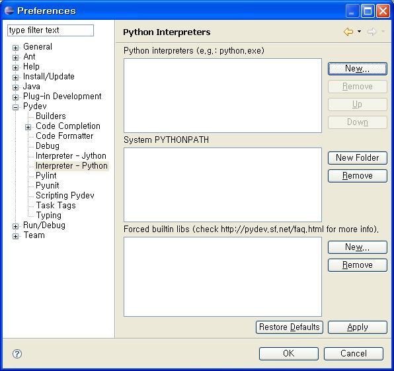Image resolution: width=394 pixels, height=371 pixels.
Task: Select the Install/Update tree item
Action: 49,77
